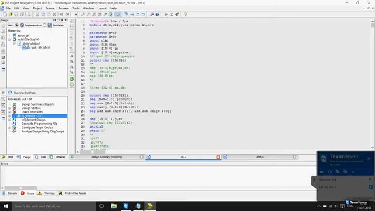Switch to the Warnings output tab
The width and height of the screenshot is (375, 211).
pos(47,193)
